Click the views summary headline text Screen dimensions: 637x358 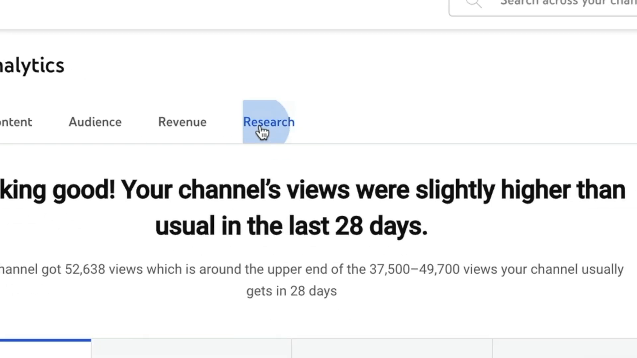coord(312,208)
